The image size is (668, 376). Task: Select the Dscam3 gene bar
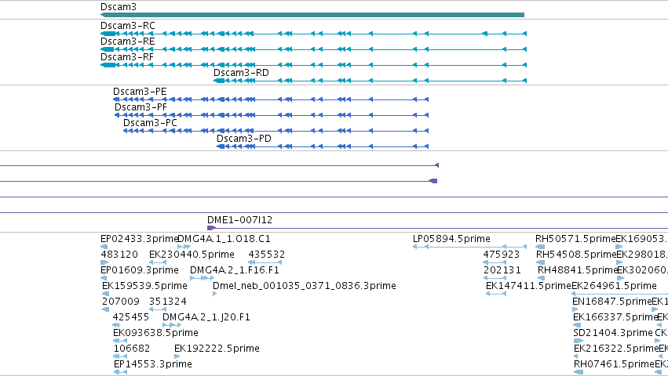[312, 15]
